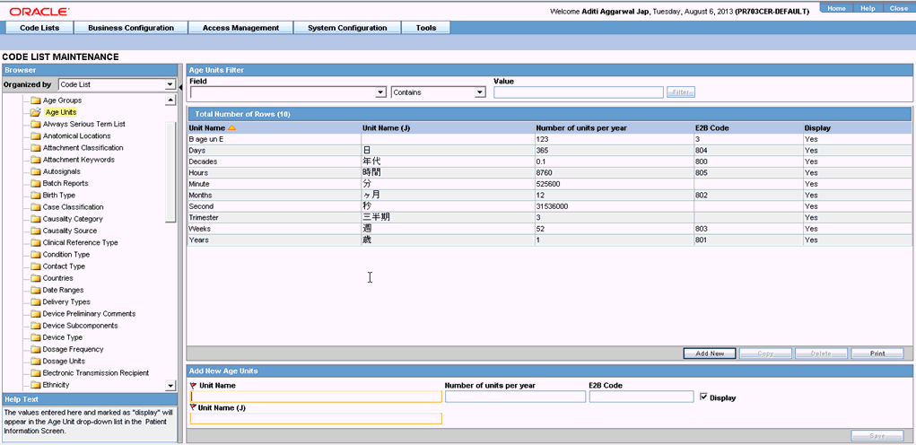The image size is (916, 445).
Task: Click the browser tree scroll down arrow
Action: [170, 386]
